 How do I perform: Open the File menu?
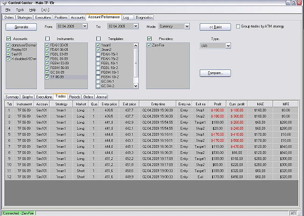[x=7, y=9]
